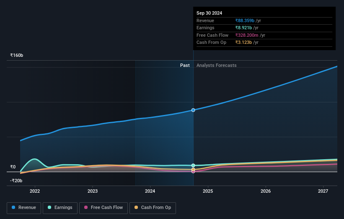Click the Sep 30 2024 tooltip date
This screenshot has width=344, height=219.
pyautogui.click(x=210, y=13)
